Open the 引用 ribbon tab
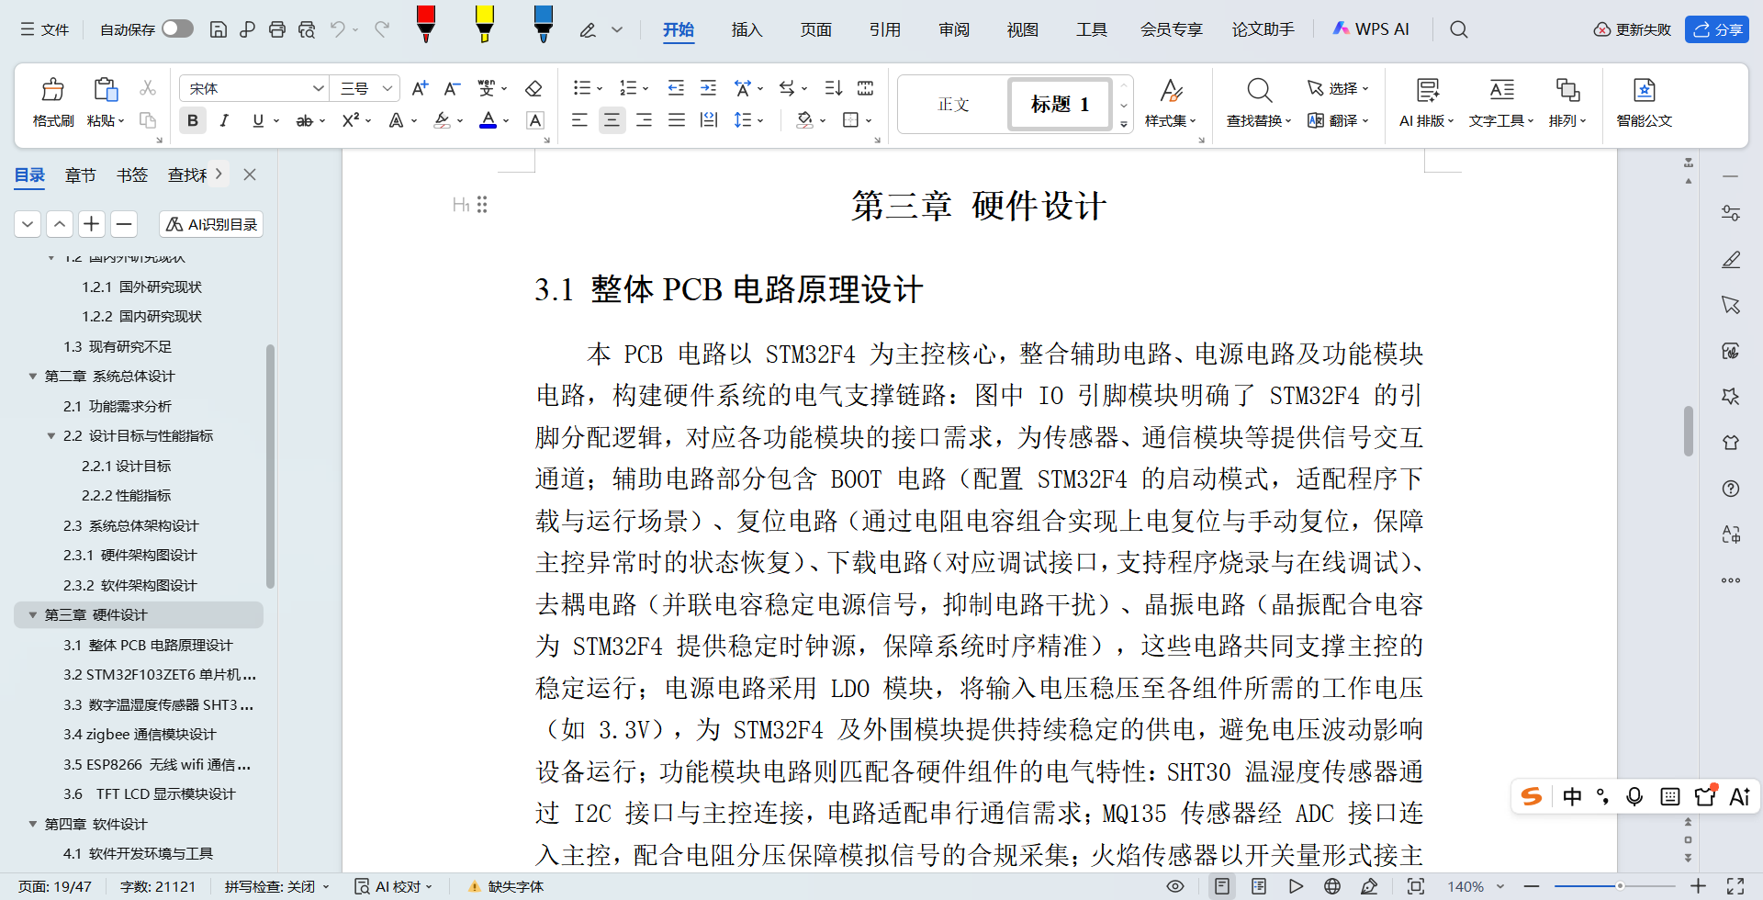The height and width of the screenshot is (900, 1763). coord(884,29)
